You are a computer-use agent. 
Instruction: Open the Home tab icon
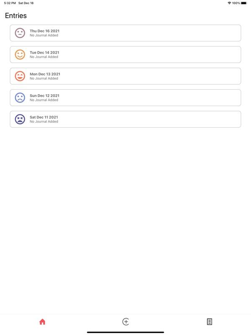pyautogui.click(x=42, y=322)
